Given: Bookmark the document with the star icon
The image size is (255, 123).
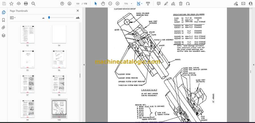Looking at the screenshot, I should pos(11,4).
